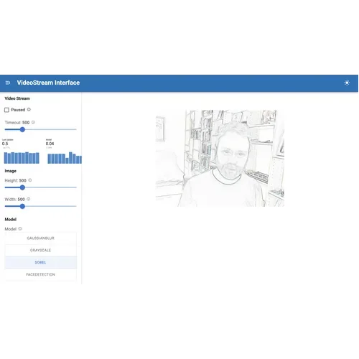359x359 pixels.
Task: Click the Height slider handle
Action: tap(22, 187)
